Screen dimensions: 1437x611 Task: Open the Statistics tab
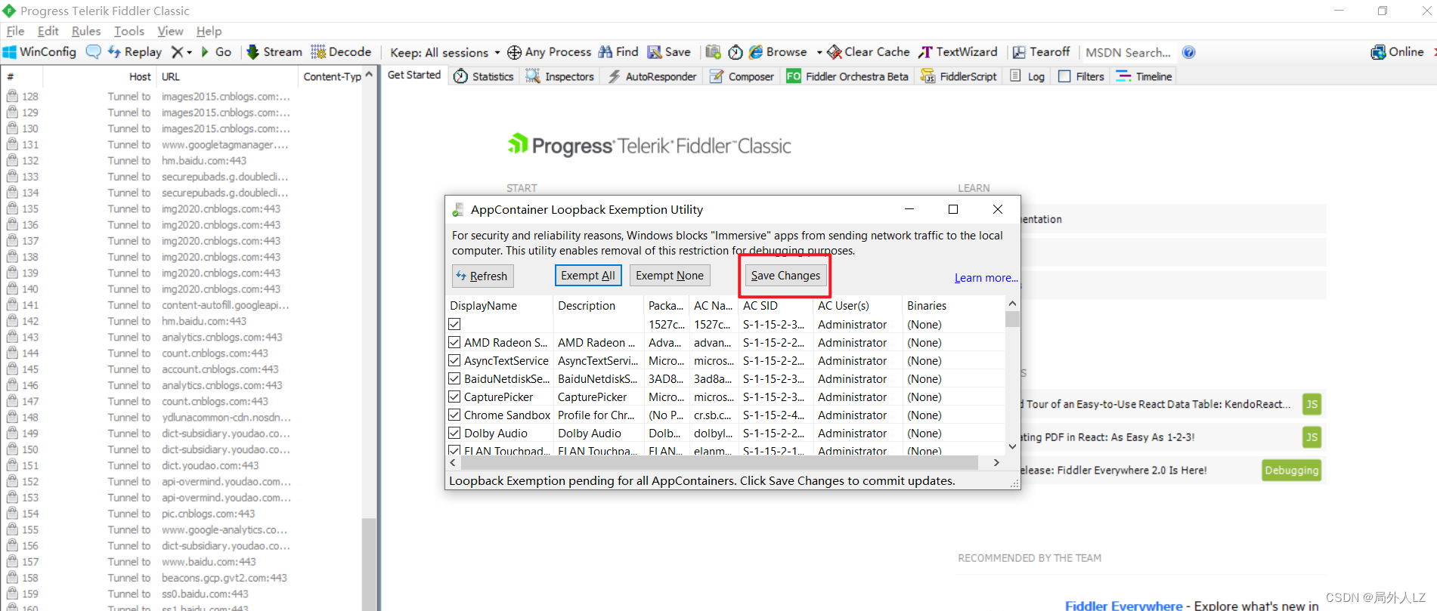click(x=484, y=76)
